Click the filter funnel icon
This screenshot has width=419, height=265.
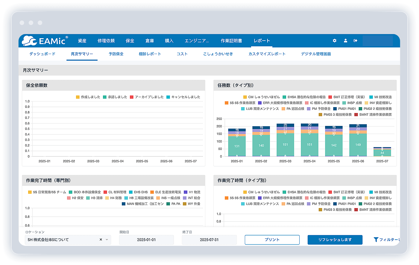coord(376,240)
